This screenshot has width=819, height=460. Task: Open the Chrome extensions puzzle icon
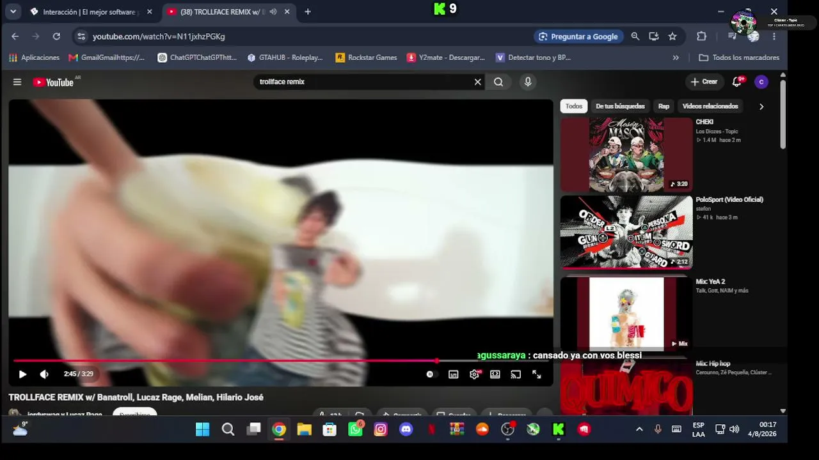(x=701, y=36)
